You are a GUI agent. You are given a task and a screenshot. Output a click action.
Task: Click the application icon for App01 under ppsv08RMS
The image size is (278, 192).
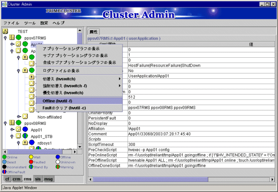[19, 129]
